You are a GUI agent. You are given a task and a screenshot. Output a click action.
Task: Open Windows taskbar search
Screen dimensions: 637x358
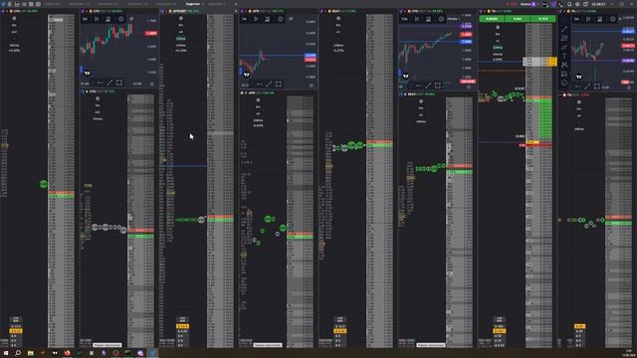click(x=18, y=353)
